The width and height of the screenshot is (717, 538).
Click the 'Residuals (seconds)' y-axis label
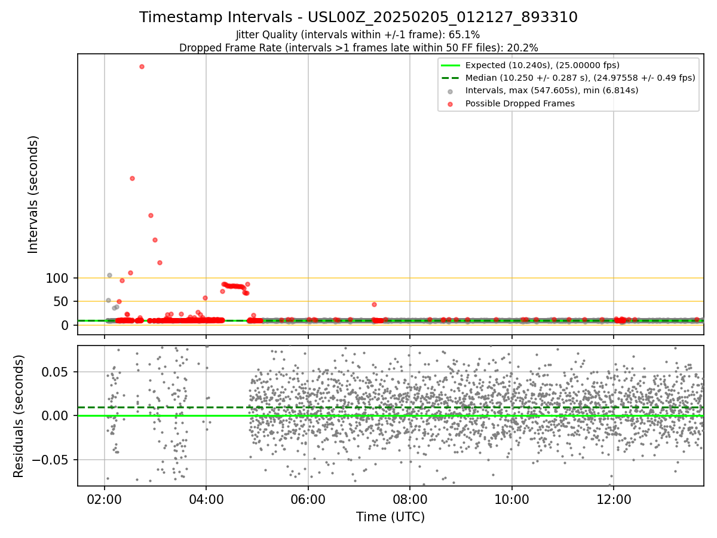[x=19, y=416]
